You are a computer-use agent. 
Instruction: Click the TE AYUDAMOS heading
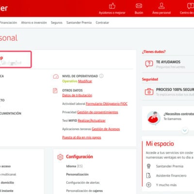click(168, 62)
